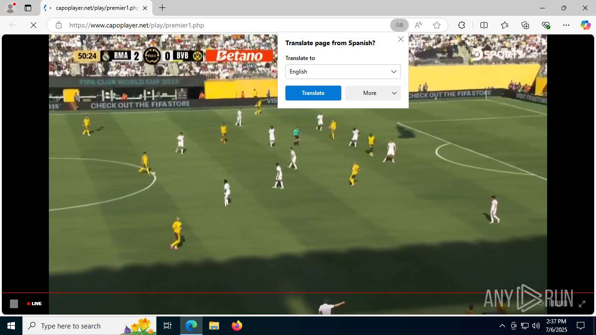Image resolution: width=596 pixels, height=335 pixels.
Task: Open the Windows notification center
Action: 581,326
